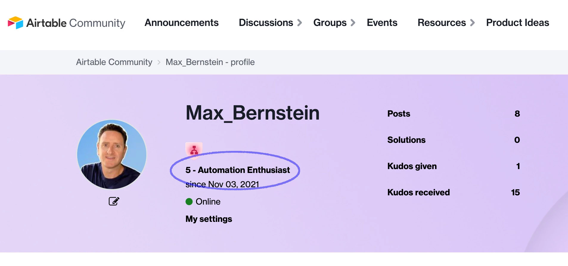Go to the Events page
This screenshot has height=266, width=568.
pyautogui.click(x=382, y=23)
